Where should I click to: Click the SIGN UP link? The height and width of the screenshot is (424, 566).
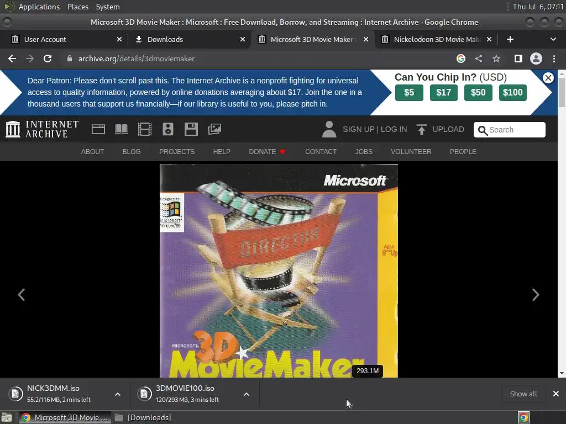(x=358, y=129)
